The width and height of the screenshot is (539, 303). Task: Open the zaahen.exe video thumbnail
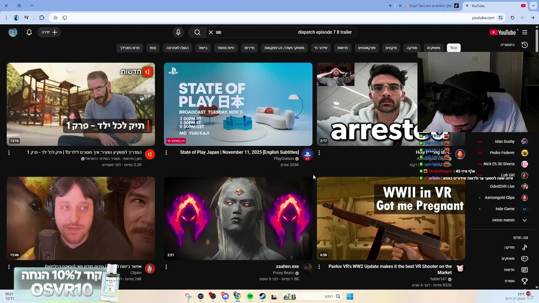point(238,218)
